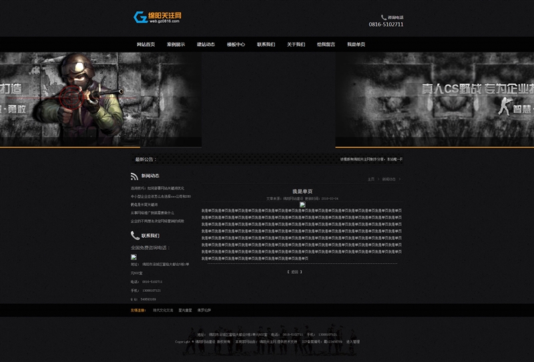The image size is (534, 362).
Task: Open 模板中心 navigation item
Action: [236, 45]
